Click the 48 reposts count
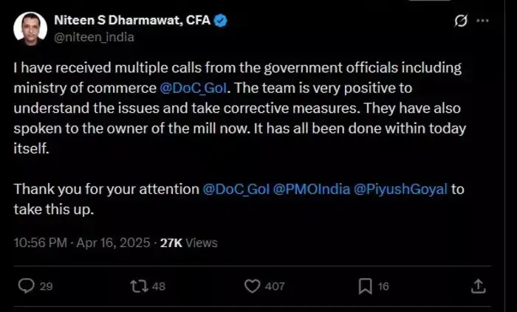517x312 pixels. (159, 286)
